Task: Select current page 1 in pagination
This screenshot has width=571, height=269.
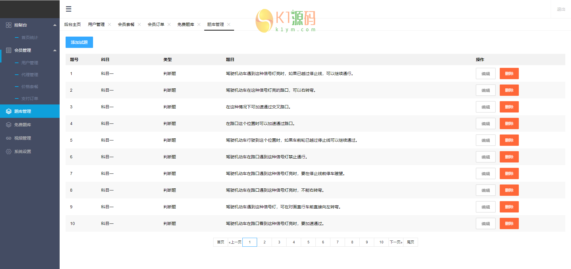Action: click(x=250, y=242)
